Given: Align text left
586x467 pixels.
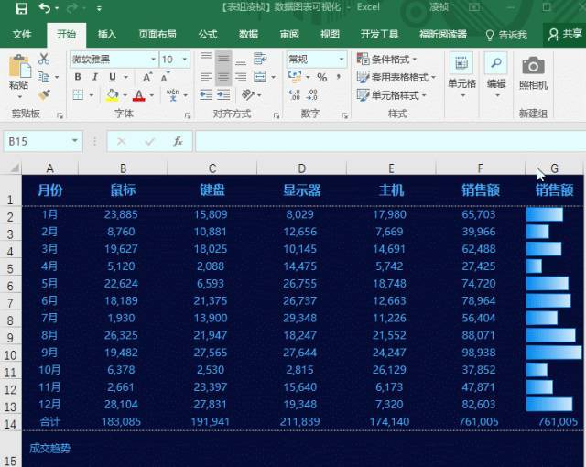Looking at the screenshot, I should coord(206,77).
